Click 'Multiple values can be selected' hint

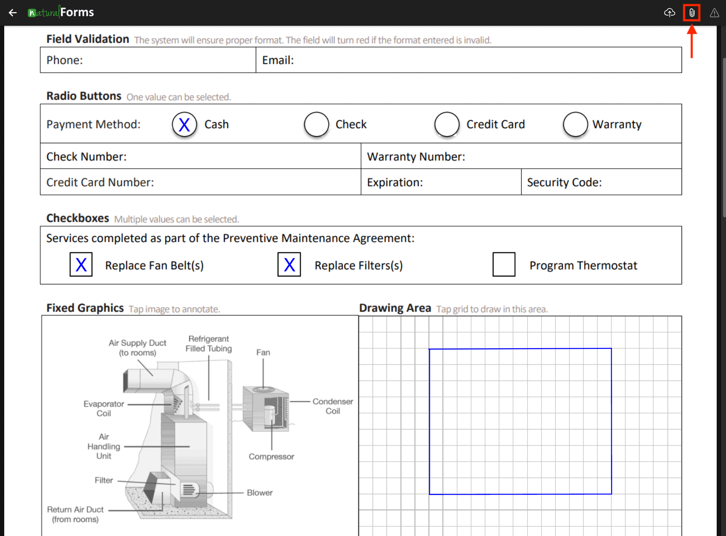click(x=177, y=219)
